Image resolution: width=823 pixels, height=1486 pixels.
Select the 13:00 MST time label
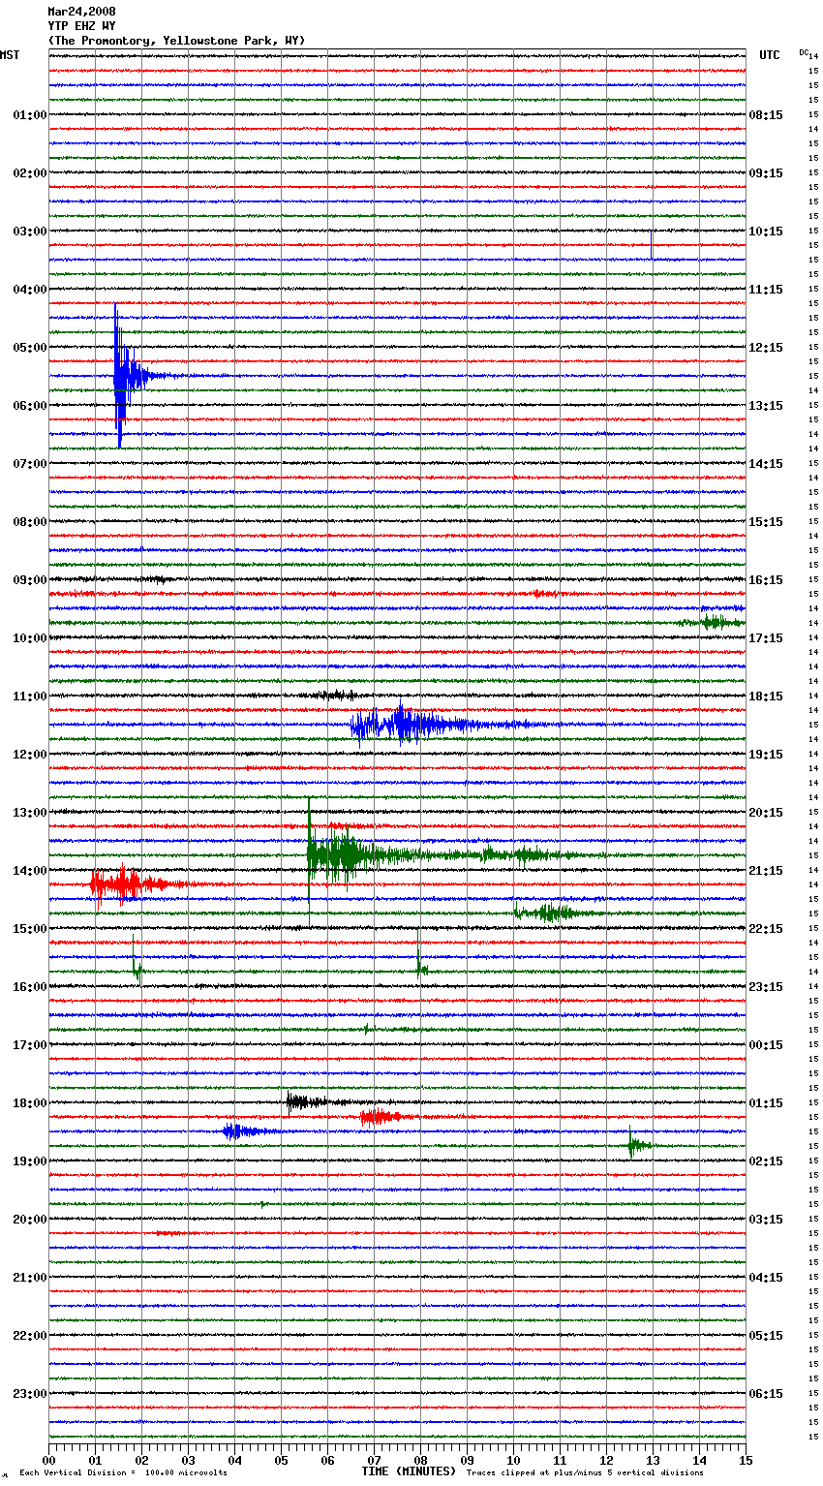(x=30, y=813)
